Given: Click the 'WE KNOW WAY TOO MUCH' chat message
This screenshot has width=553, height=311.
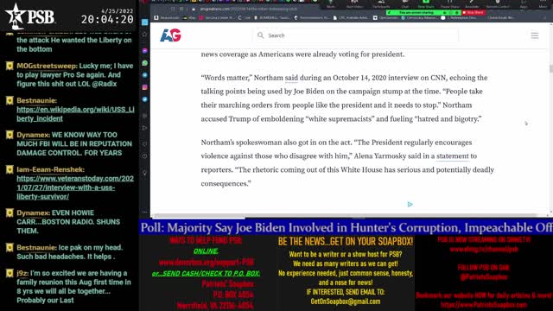Looking at the screenshot, I should pyautogui.click(x=74, y=144).
